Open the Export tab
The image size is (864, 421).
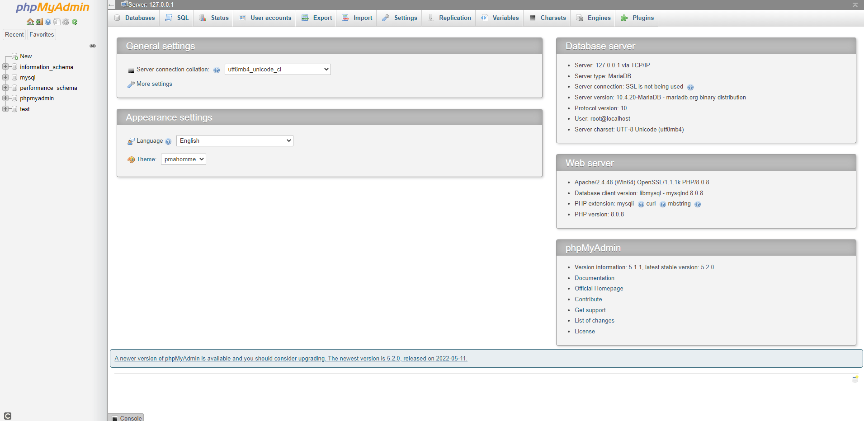(317, 18)
